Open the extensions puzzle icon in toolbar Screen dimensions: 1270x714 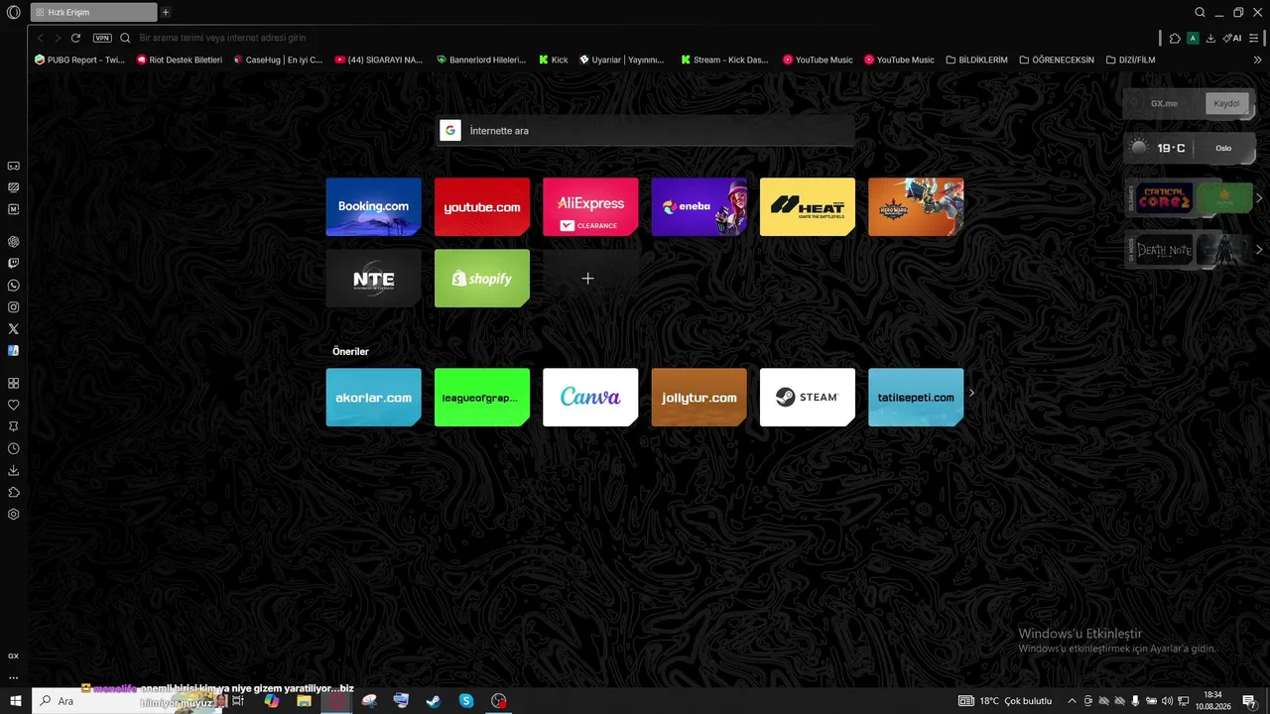1175,38
